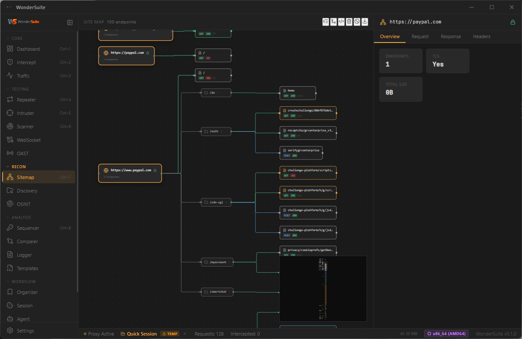This screenshot has height=339, width=522.
Task: Open the Logger section
Action: (x=39, y=255)
